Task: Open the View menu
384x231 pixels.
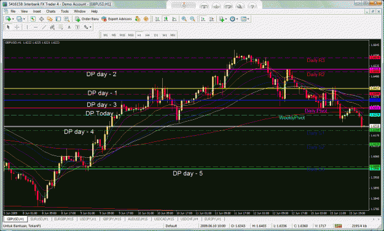Action: 24,11
